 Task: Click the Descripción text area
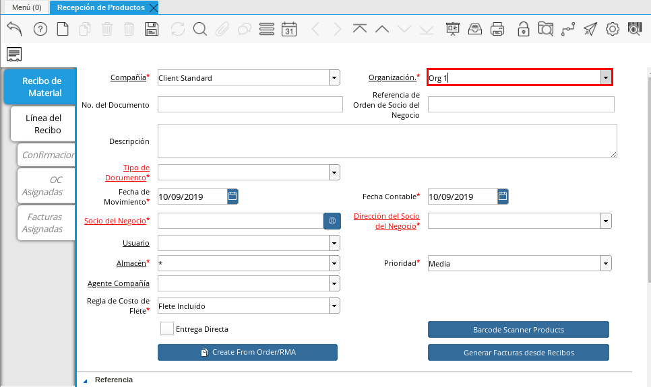pyautogui.click(x=387, y=141)
